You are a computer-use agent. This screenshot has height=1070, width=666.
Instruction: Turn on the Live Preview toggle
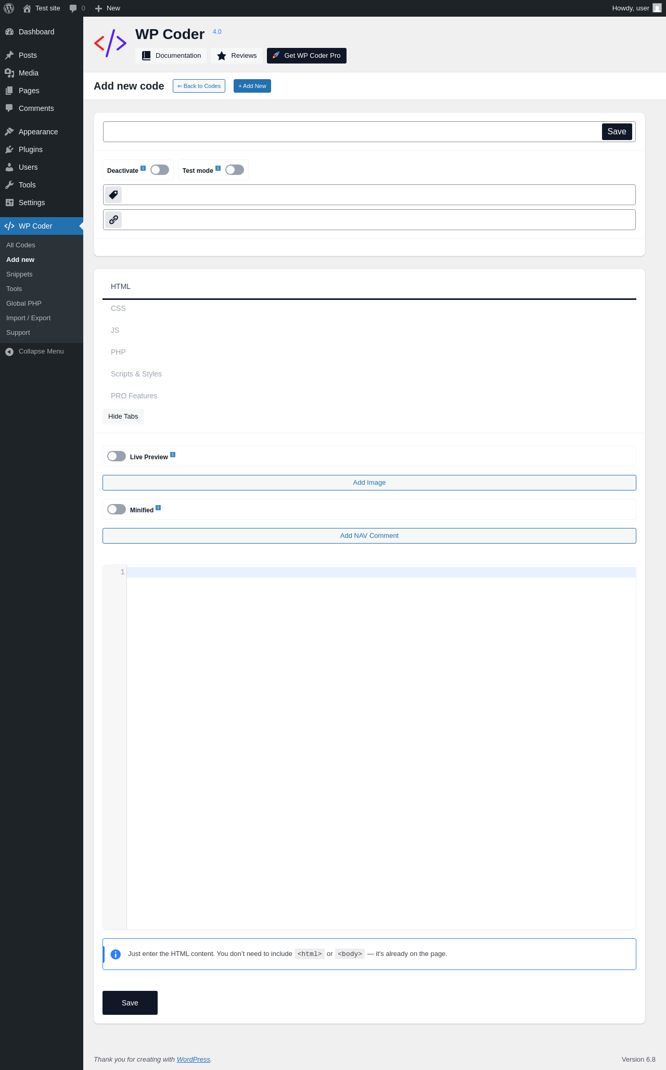point(117,456)
